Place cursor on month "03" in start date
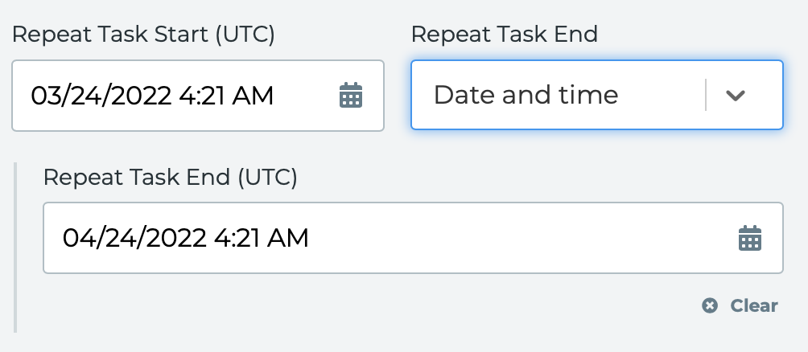This screenshot has height=352, width=808. click(x=43, y=96)
